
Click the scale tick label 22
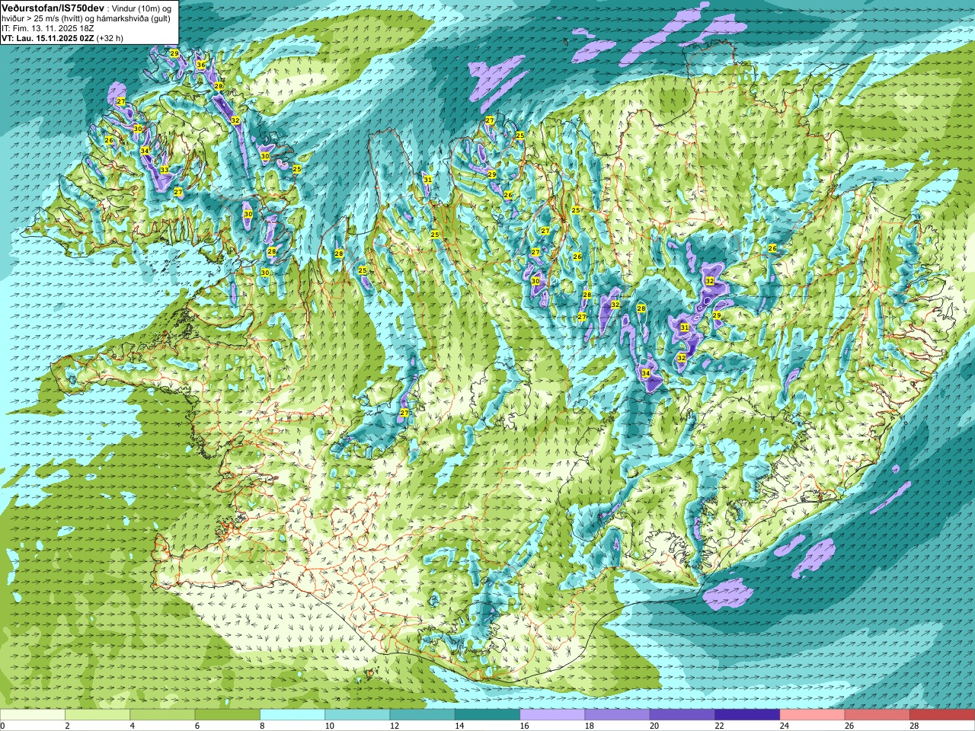pyautogui.click(x=719, y=726)
